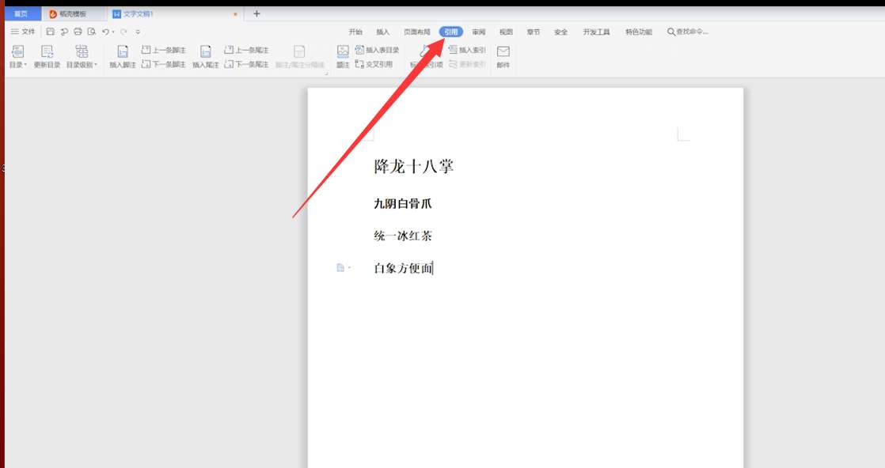Screen dimensions: 885x468
Task: Add a new tab with plus button
Action: coord(256,13)
